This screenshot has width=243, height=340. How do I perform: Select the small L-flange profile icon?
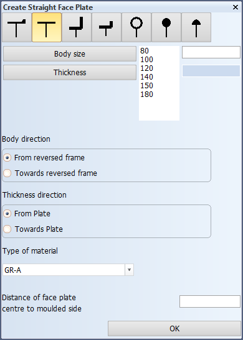pos(107,27)
